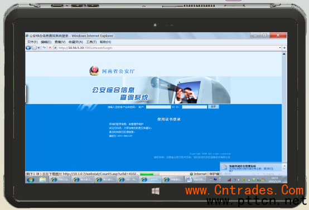Image resolution: width=309 pixels, height=210 pixels.
Task: Open the File Explorer folder taskbar icon
Action: tap(42, 179)
